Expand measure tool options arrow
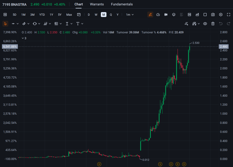This screenshot has width=233, height=167. pyautogui.click(x=71, y=24)
